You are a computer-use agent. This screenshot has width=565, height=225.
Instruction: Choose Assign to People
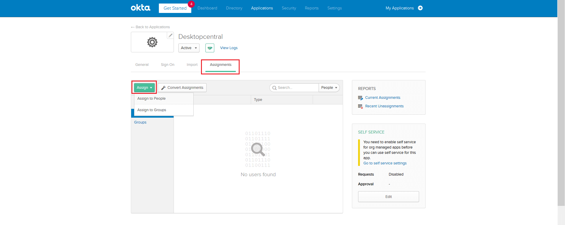coord(164,99)
